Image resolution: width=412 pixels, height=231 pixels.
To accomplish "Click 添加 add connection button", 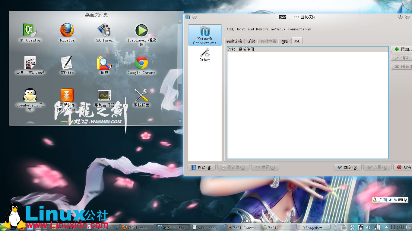I will [x=402, y=49].
